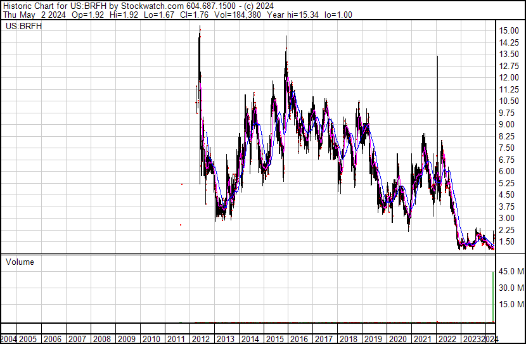Click the 2018 year label on time axis
Viewport: 526px width, 344px height.
[349, 339]
